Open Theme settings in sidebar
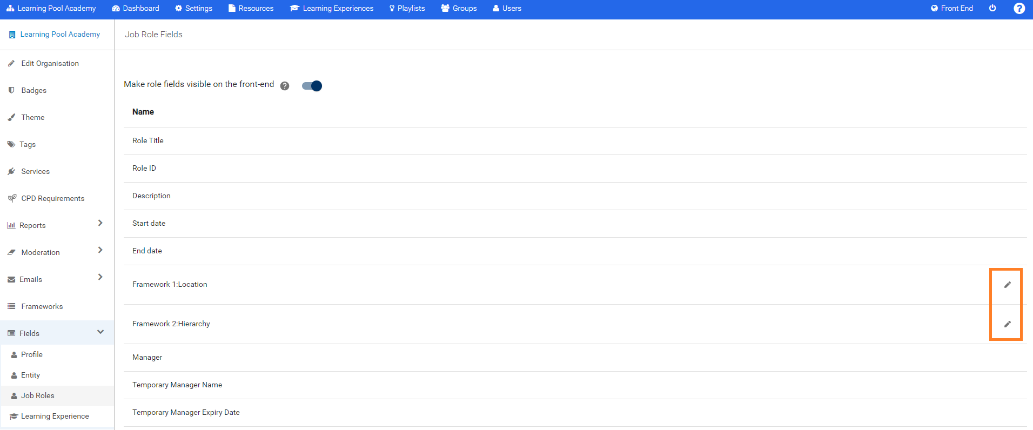 (x=32, y=117)
